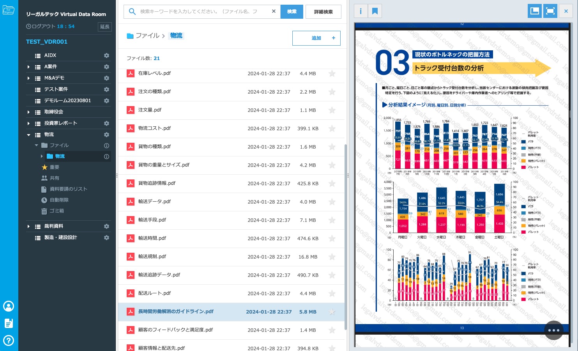Screen dimensions: 578x351
Task: Open settings gear for A案件 room
Action: point(106,67)
